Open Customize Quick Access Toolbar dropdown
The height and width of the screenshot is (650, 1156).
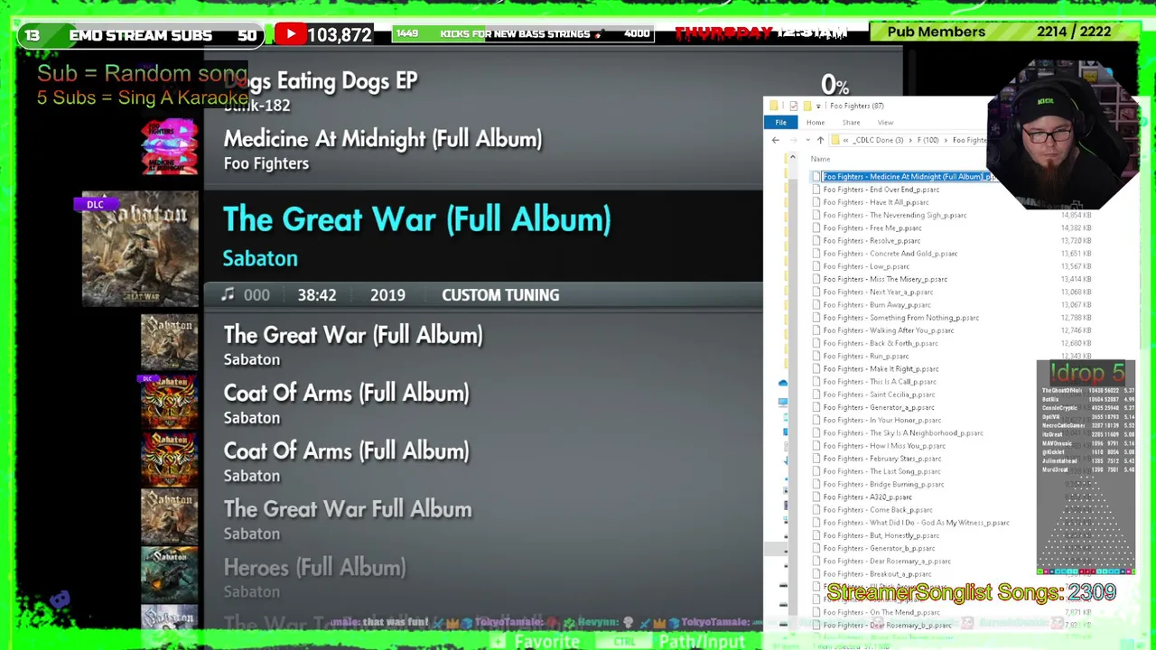818,106
